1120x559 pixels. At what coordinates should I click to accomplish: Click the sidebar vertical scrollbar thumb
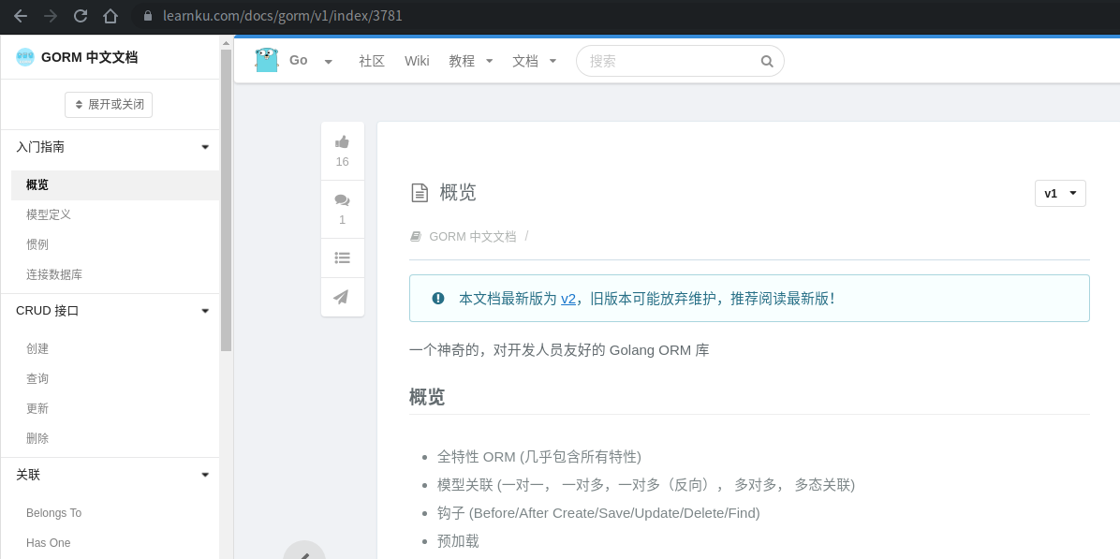pos(226,200)
